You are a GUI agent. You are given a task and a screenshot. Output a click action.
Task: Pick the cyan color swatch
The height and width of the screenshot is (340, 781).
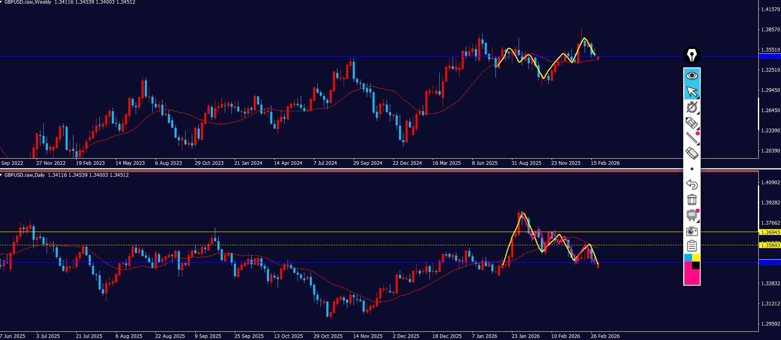[x=688, y=258]
